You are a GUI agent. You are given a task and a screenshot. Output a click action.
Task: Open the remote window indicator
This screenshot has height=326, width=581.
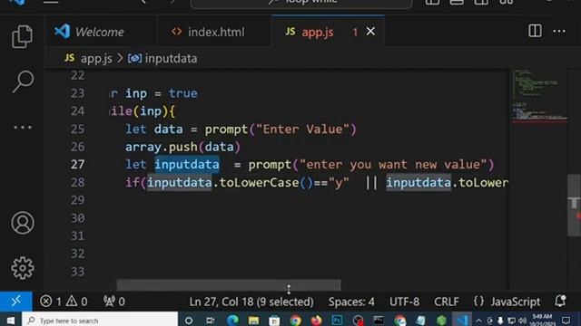[16, 302]
